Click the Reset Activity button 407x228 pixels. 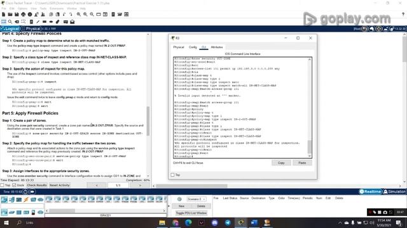pyautogui.click(x=59, y=185)
